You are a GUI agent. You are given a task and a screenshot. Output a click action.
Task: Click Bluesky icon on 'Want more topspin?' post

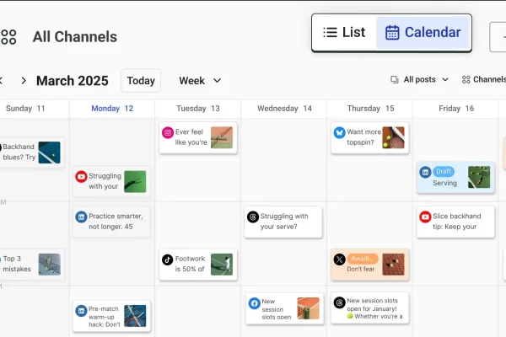339,132
